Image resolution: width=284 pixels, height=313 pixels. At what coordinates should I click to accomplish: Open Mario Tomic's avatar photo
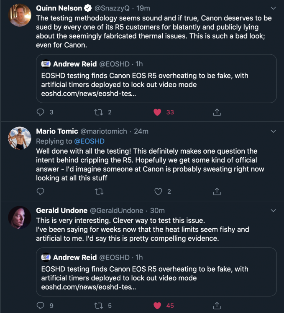tap(20, 138)
